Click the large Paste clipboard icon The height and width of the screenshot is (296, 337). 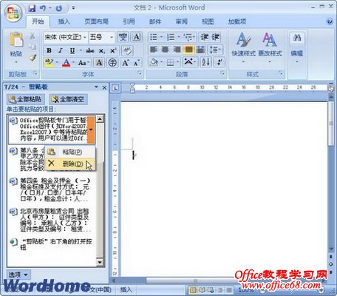tap(16, 39)
